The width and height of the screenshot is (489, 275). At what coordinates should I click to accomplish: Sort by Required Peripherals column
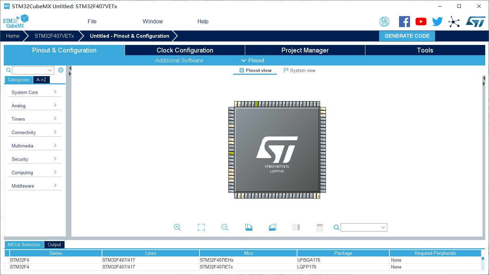click(x=435, y=253)
